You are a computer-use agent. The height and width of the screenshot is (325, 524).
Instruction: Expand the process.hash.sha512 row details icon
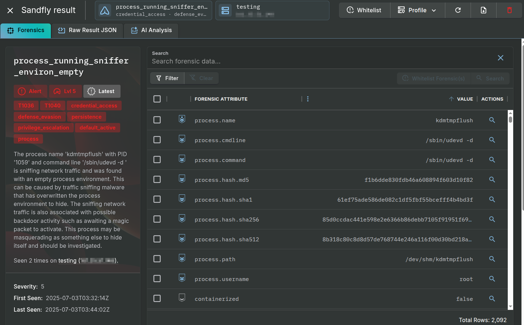(x=182, y=238)
